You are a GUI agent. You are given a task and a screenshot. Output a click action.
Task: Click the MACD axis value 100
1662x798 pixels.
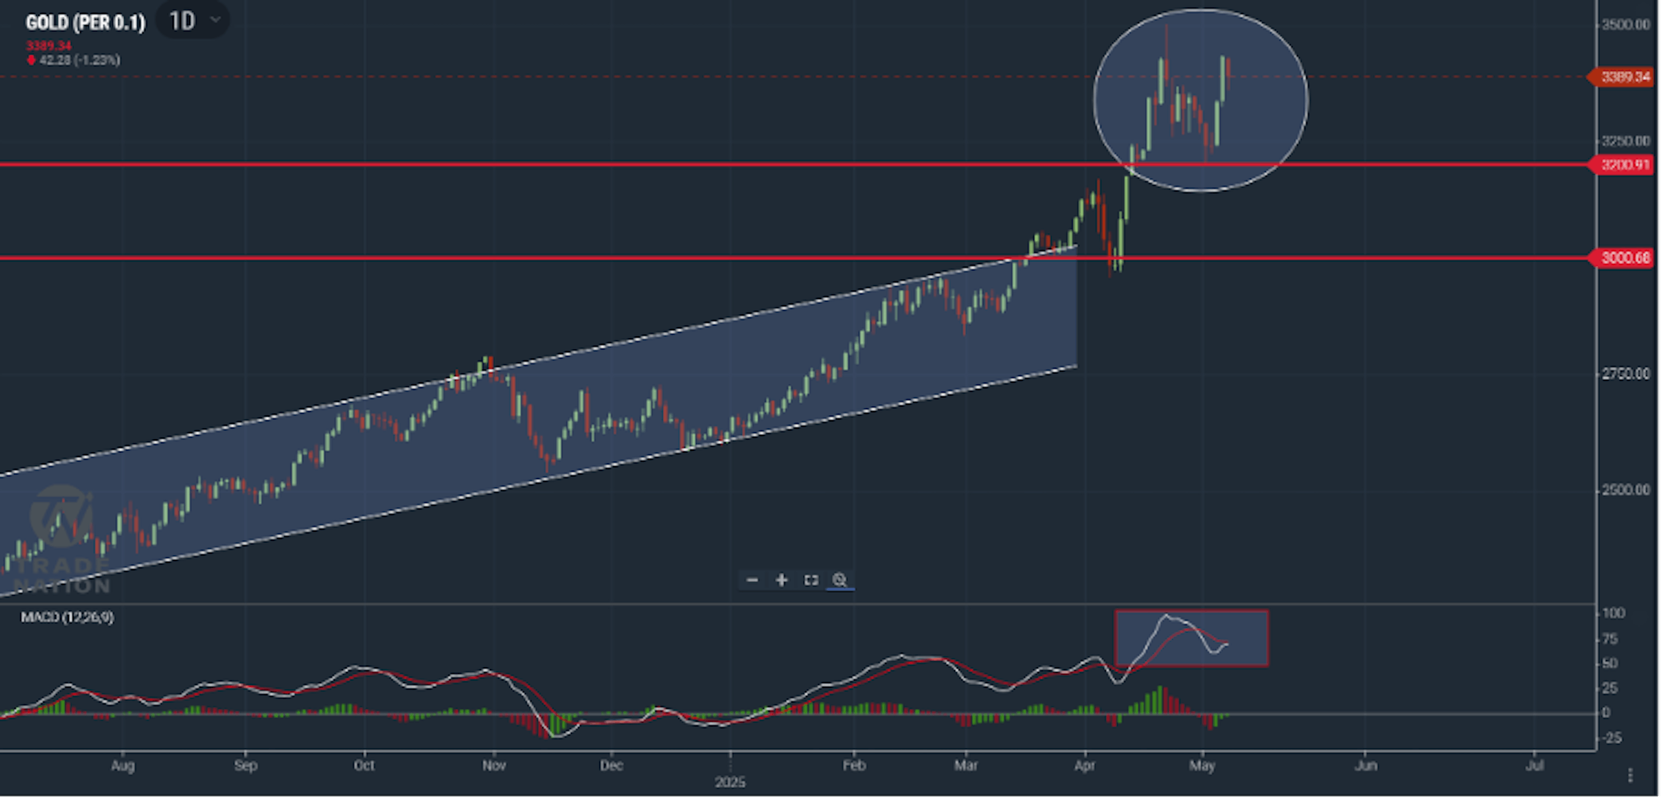click(x=1614, y=613)
